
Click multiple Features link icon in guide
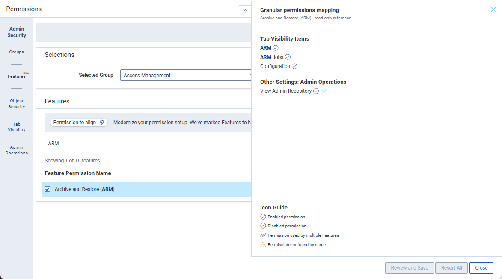[263, 235]
